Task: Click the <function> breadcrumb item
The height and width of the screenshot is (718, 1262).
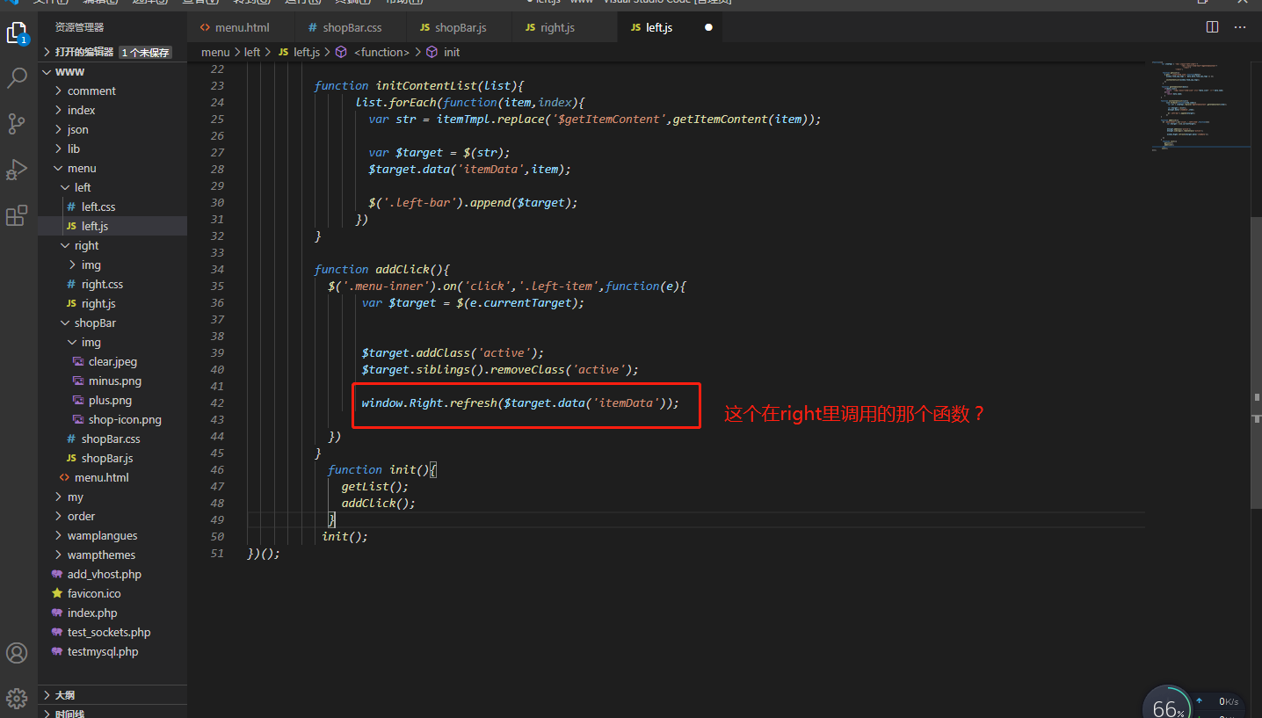Action: click(374, 52)
